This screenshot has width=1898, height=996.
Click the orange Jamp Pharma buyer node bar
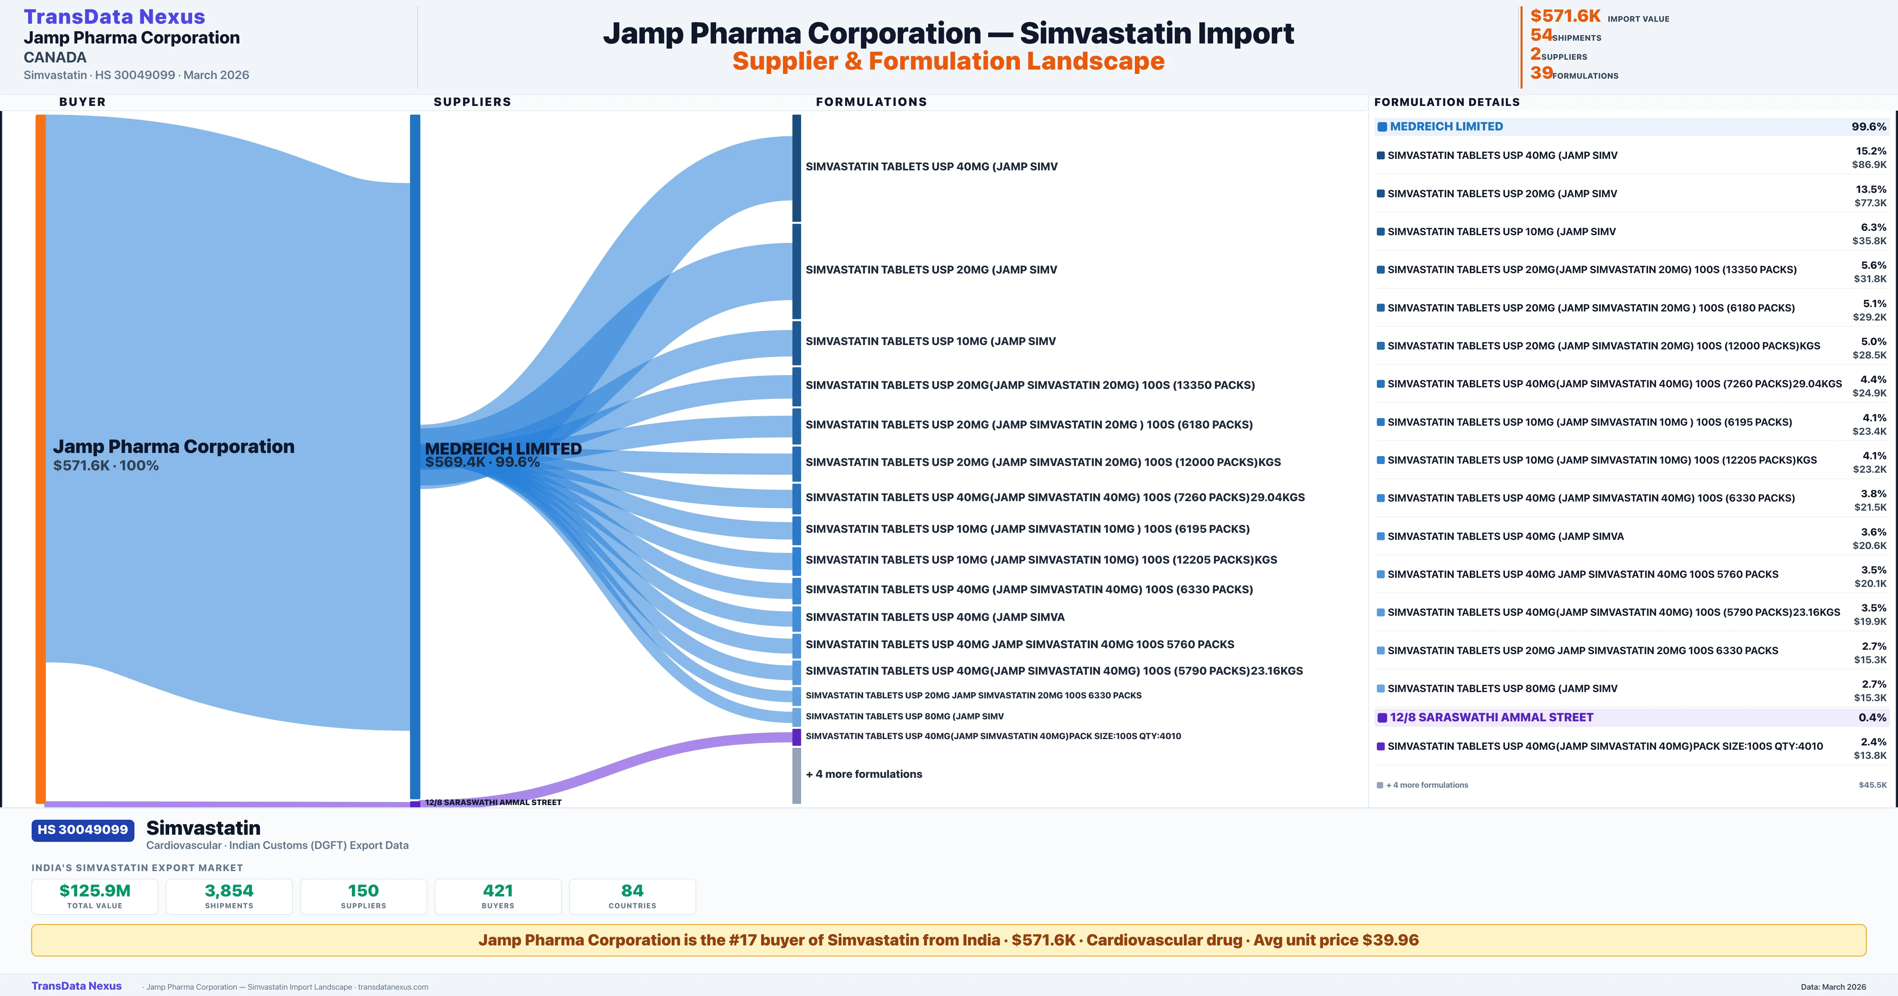[40, 457]
